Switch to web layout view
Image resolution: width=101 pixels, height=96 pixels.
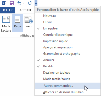pyautogui.click(x=29, y=22)
